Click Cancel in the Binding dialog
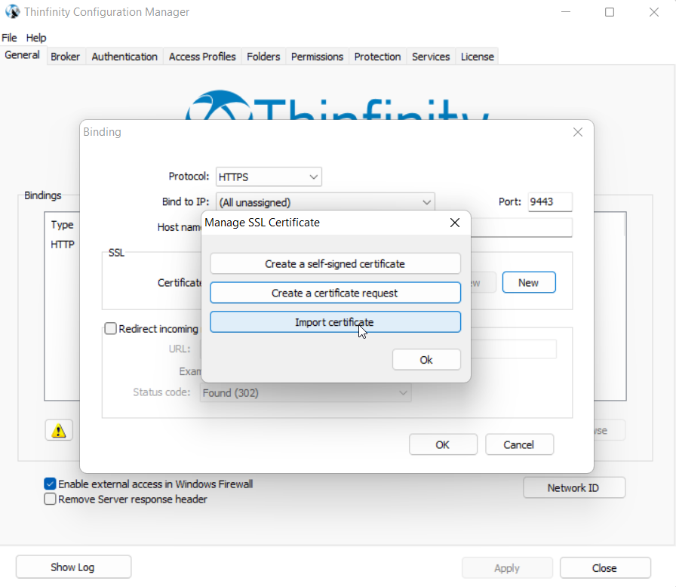This screenshot has width=676, height=587. [519, 444]
